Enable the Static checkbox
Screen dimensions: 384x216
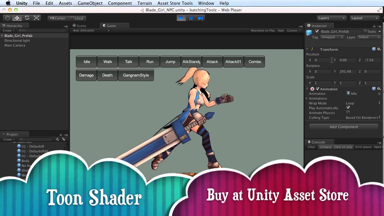(365, 31)
